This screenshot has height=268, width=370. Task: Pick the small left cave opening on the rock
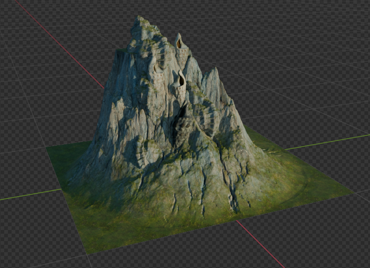[x=156, y=69]
